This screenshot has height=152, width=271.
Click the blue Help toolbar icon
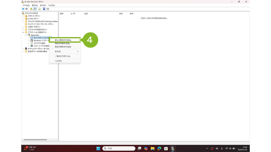[44, 9]
